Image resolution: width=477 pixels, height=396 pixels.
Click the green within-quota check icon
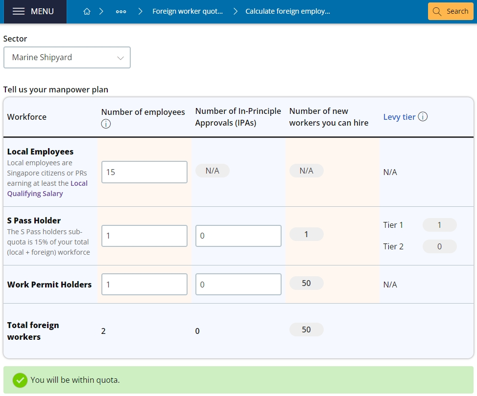click(x=20, y=380)
